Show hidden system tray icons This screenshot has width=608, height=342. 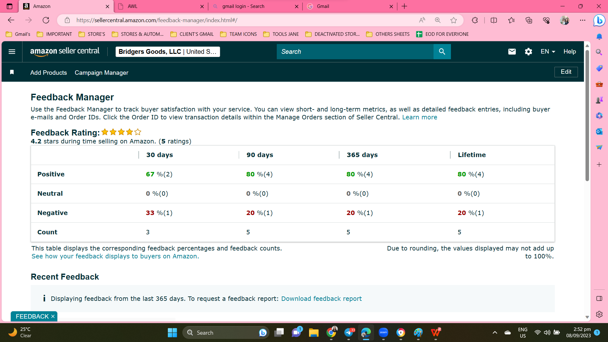pos(495,332)
